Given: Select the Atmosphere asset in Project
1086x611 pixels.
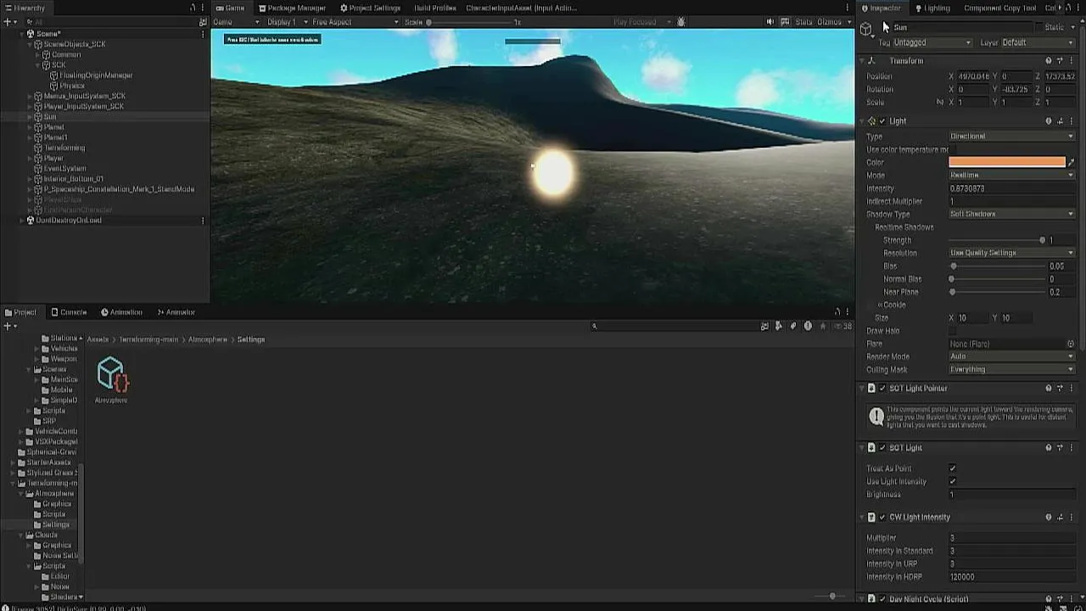Looking at the screenshot, I should click(x=111, y=379).
